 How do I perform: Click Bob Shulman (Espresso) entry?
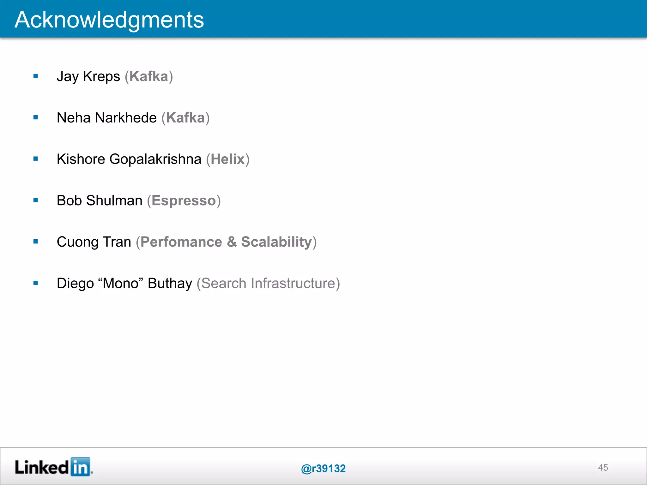pyautogui.click(x=139, y=201)
